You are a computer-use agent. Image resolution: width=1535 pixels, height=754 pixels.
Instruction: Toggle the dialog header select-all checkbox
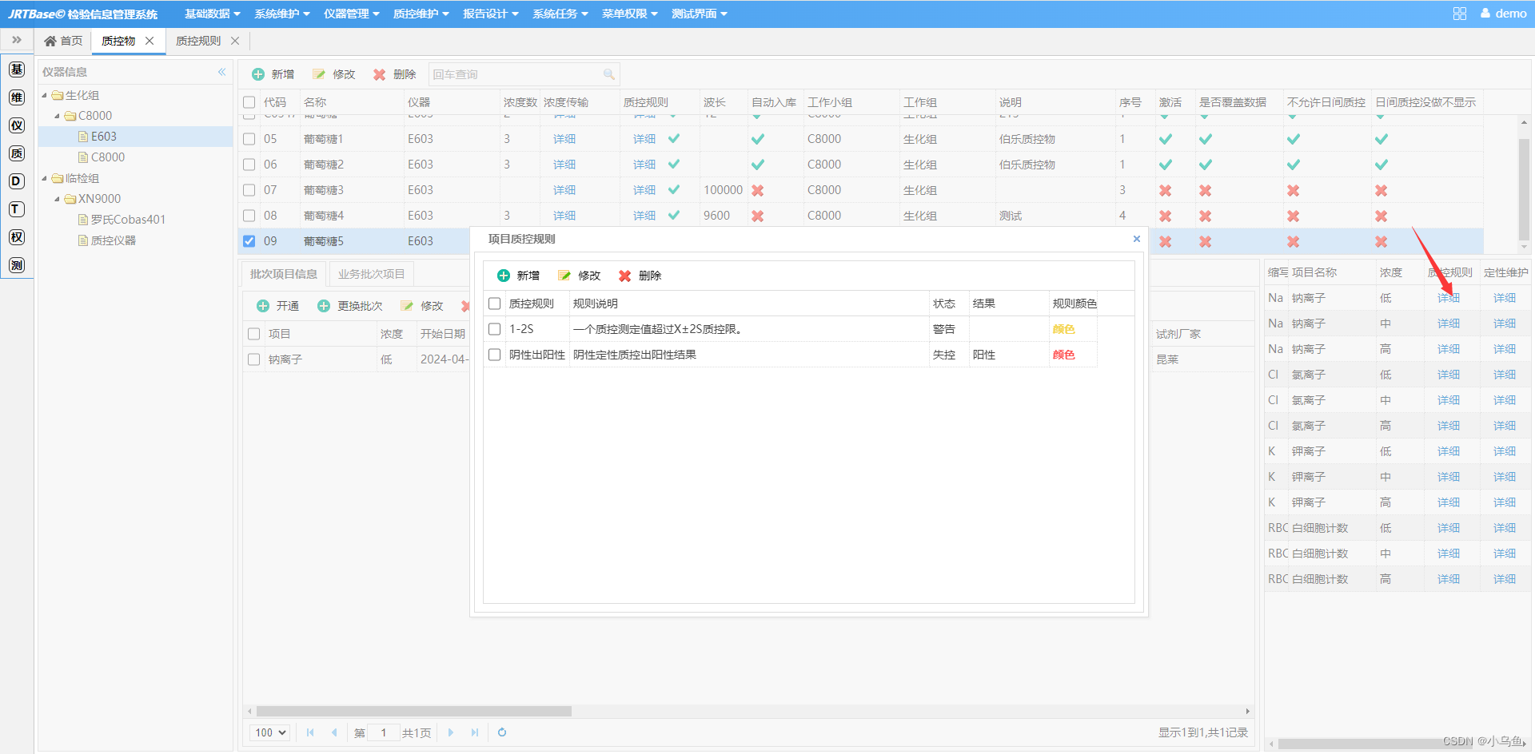tap(495, 304)
